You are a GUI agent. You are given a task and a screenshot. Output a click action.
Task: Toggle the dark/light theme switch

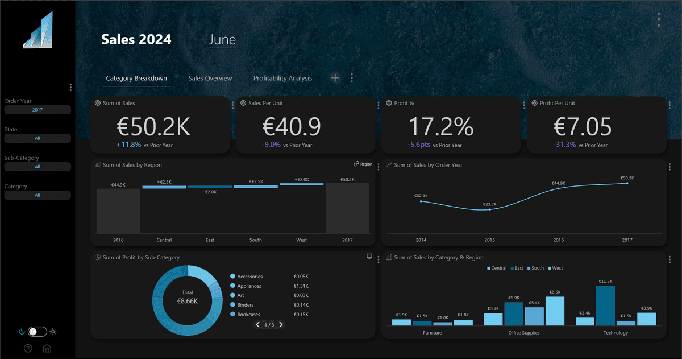37,331
